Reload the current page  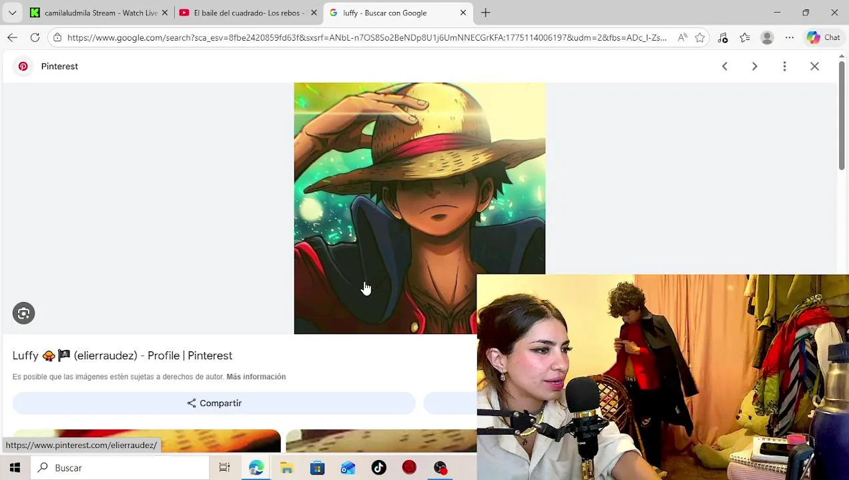pyautogui.click(x=35, y=38)
